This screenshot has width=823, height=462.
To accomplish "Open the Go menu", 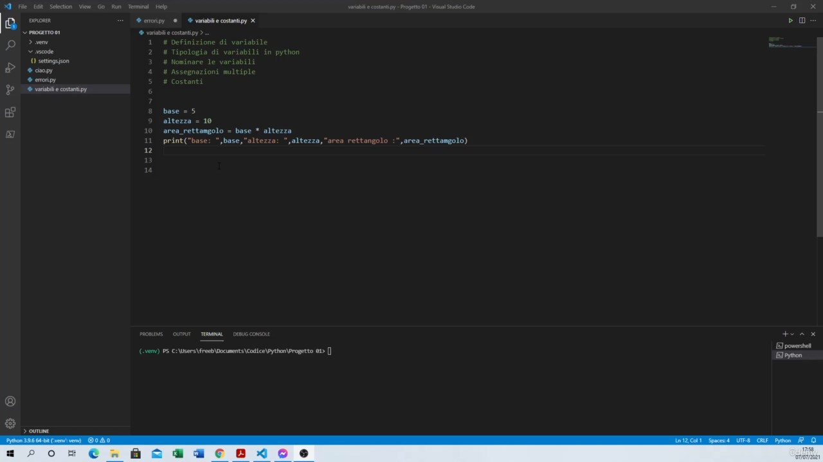I will (101, 6).
